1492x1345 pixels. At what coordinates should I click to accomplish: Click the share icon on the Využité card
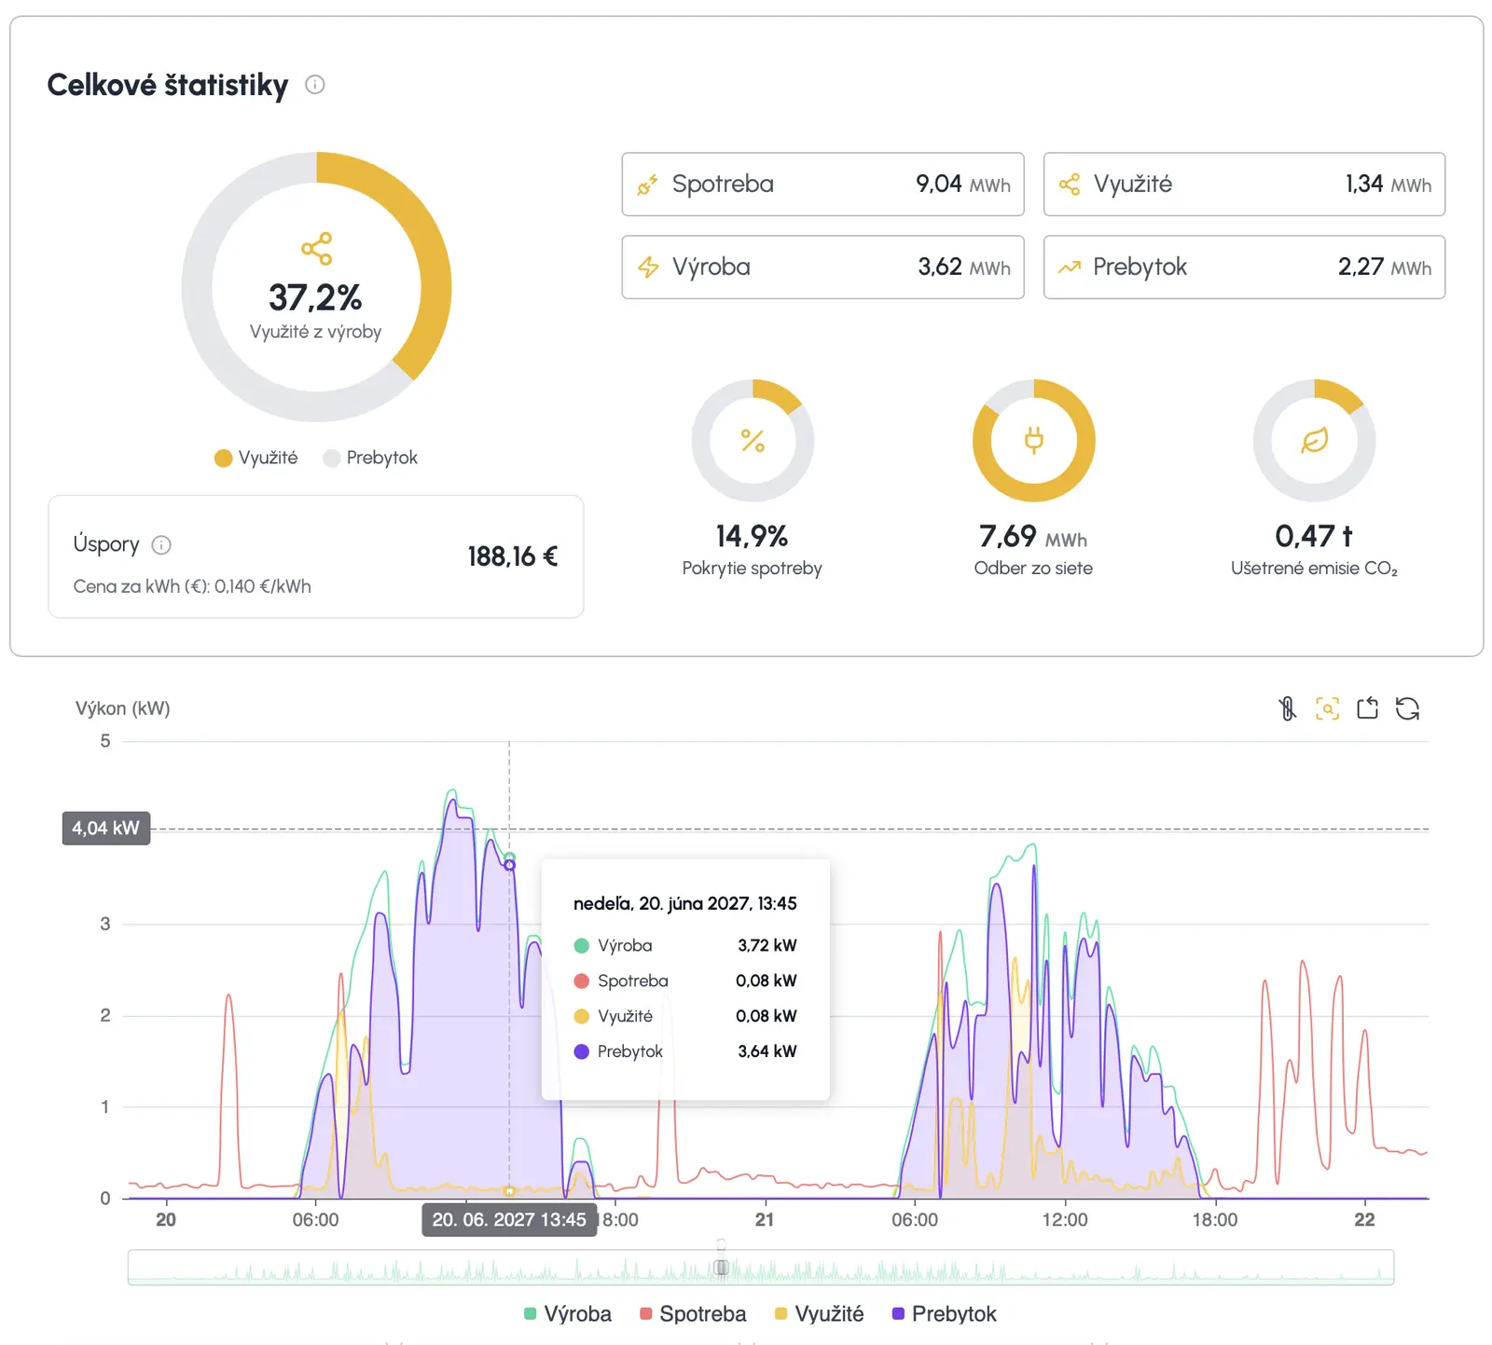coord(1070,185)
